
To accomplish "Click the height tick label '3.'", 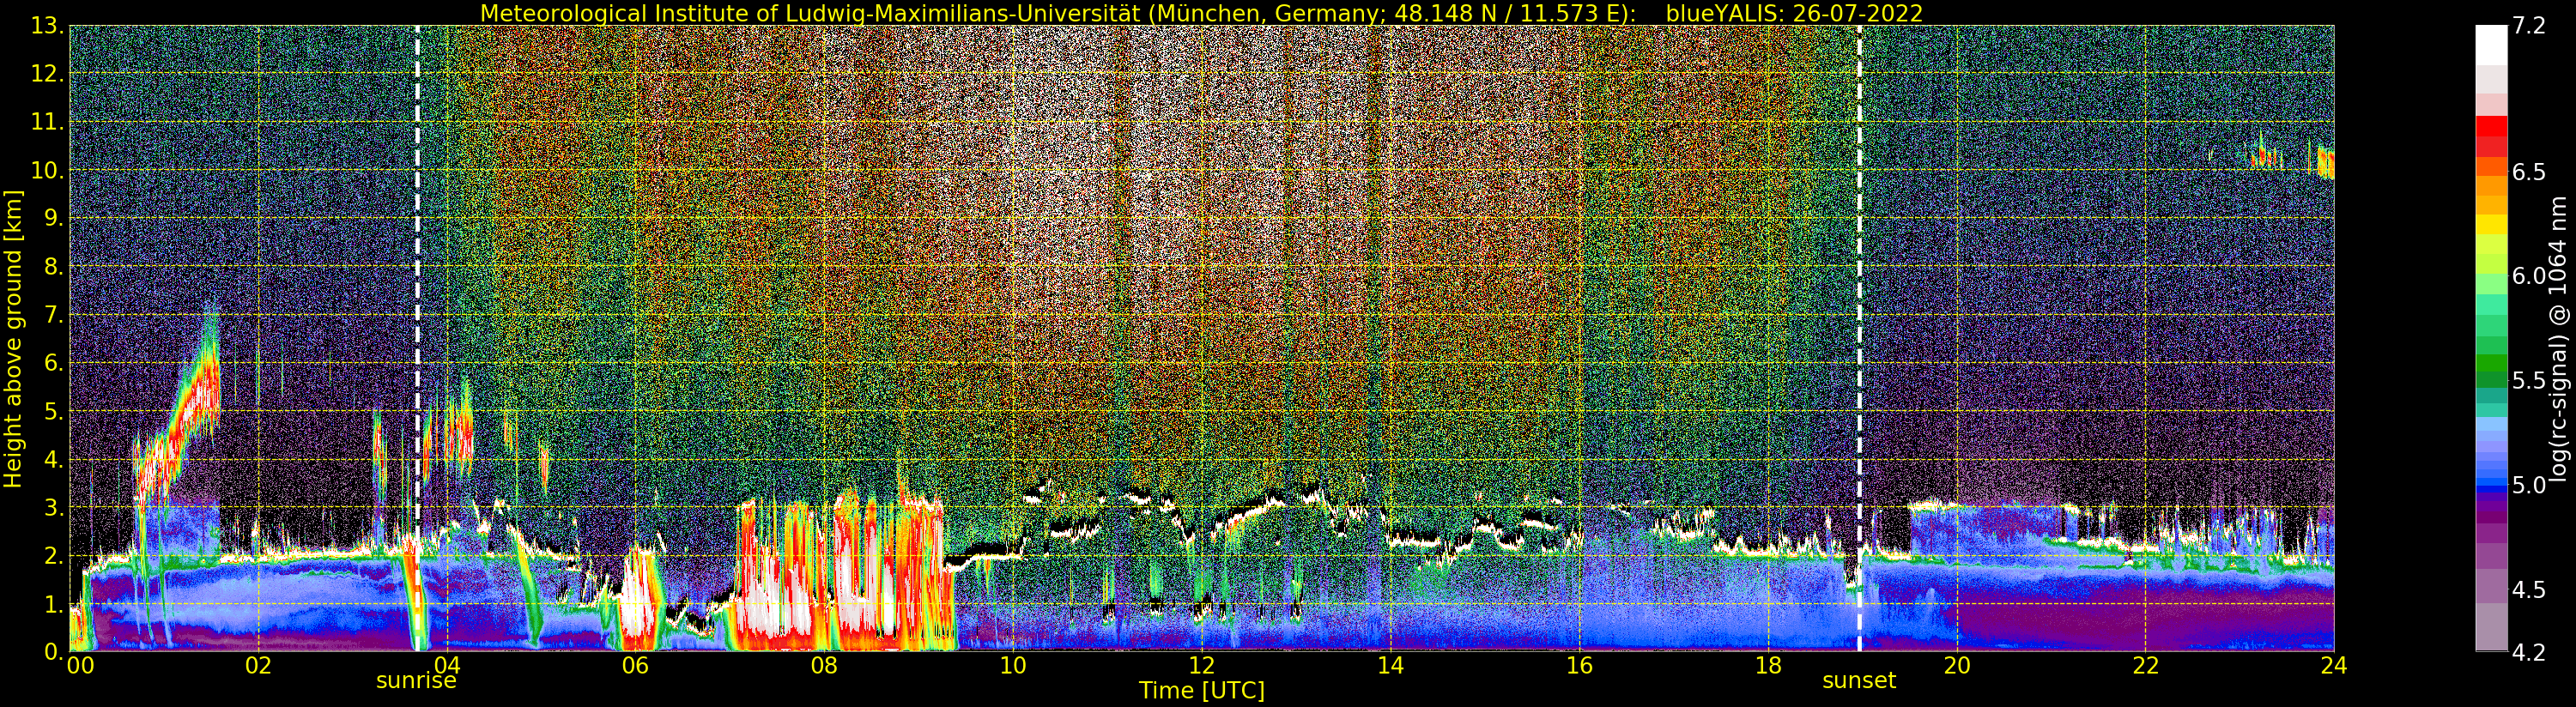I will (52, 507).
